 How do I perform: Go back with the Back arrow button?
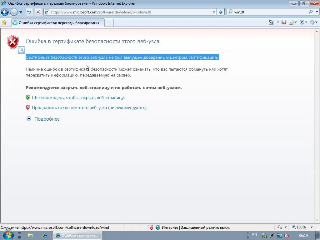(5, 12)
